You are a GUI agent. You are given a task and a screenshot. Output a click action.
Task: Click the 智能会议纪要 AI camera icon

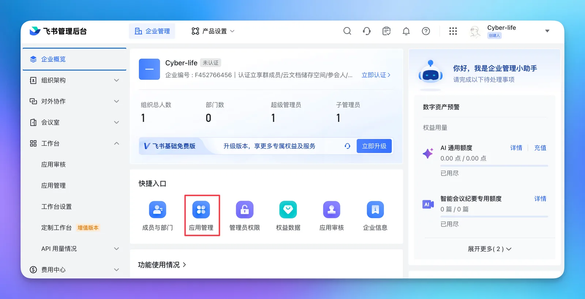428,204
